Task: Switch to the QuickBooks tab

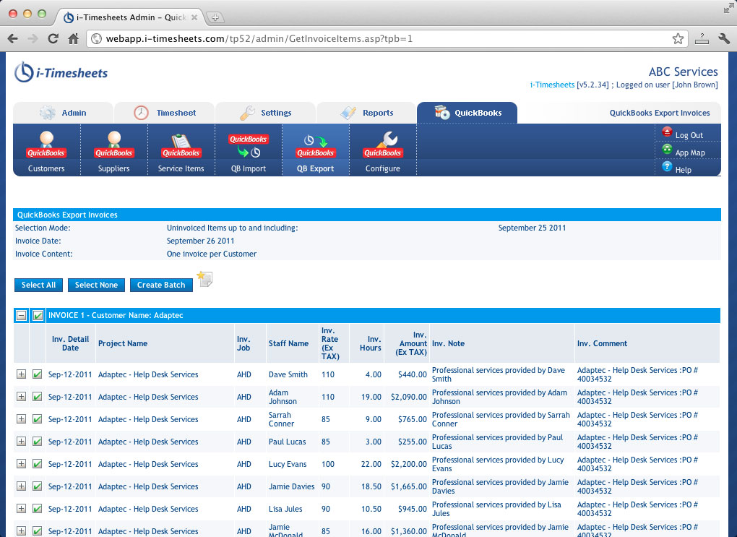Action: pyautogui.click(x=467, y=113)
